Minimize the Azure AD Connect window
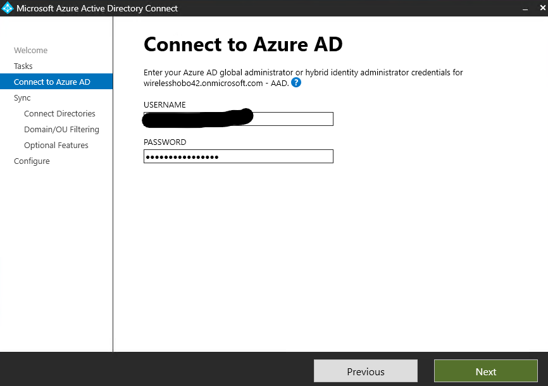Viewport: 548px width, 386px height. coord(524,8)
